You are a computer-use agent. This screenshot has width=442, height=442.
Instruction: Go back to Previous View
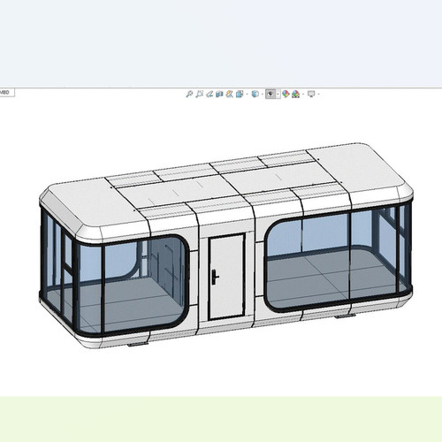[210, 94]
